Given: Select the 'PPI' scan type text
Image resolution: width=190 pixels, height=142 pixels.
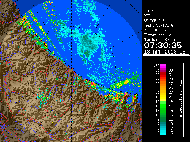Looking at the screenshot, I should pos(147,16).
